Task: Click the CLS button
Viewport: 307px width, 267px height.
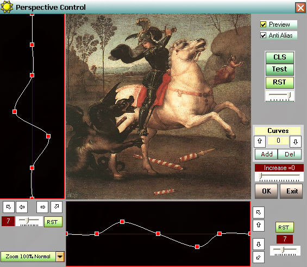Action: 280,57
